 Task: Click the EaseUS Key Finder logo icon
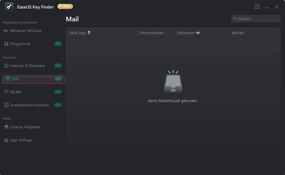click(x=9, y=7)
